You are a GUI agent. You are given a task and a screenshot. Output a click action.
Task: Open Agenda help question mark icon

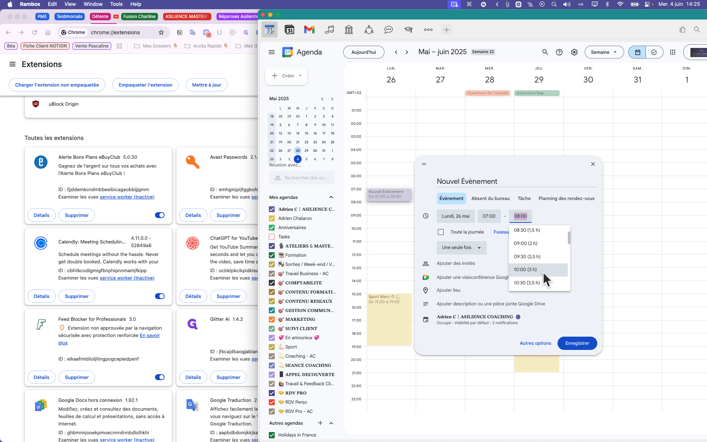click(x=559, y=52)
